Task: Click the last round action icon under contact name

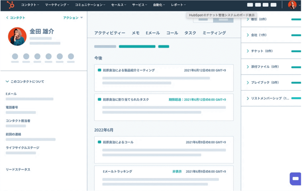Action: (71, 56)
